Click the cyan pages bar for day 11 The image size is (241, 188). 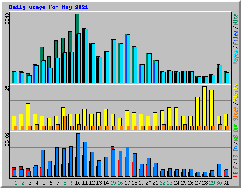pyautogui.click(x=86, y=56)
